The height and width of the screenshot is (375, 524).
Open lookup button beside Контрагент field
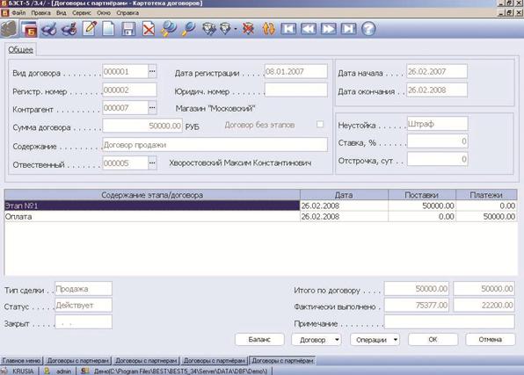tap(152, 108)
